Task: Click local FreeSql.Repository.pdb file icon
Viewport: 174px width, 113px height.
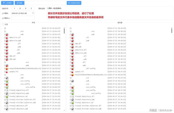Action: [7, 94]
